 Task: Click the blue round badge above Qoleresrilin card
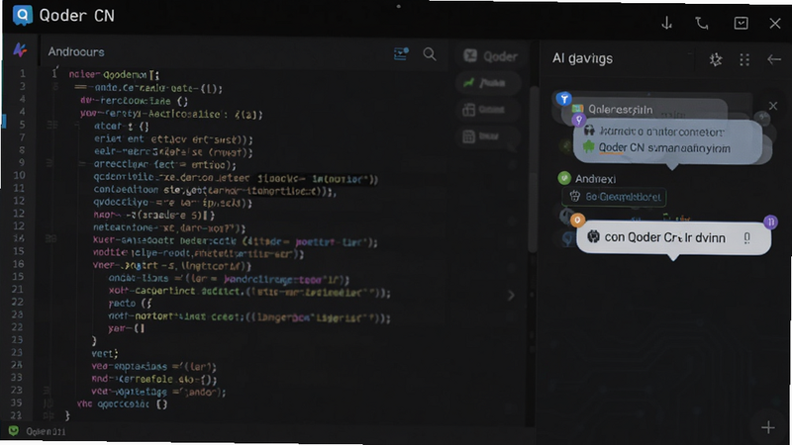pyautogui.click(x=563, y=98)
